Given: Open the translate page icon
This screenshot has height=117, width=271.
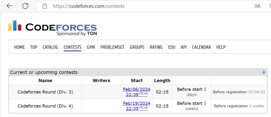Looking at the screenshot, I should pos(257,6).
